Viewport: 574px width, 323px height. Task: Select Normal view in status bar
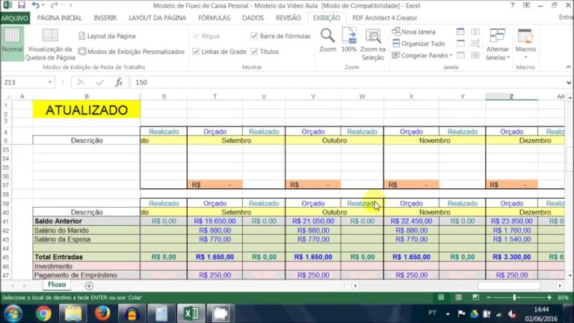[441, 298]
